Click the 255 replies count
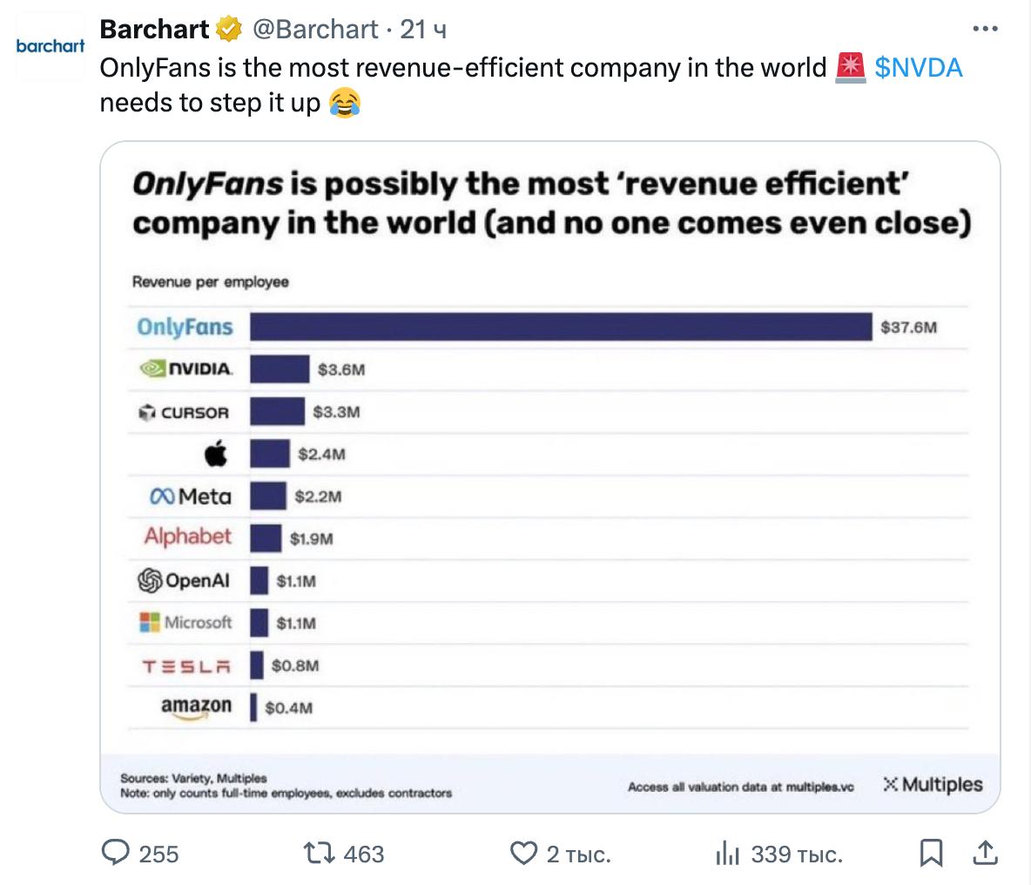Image resolution: width=1031 pixels, height=885 pixels. click(x=158, y=855)
